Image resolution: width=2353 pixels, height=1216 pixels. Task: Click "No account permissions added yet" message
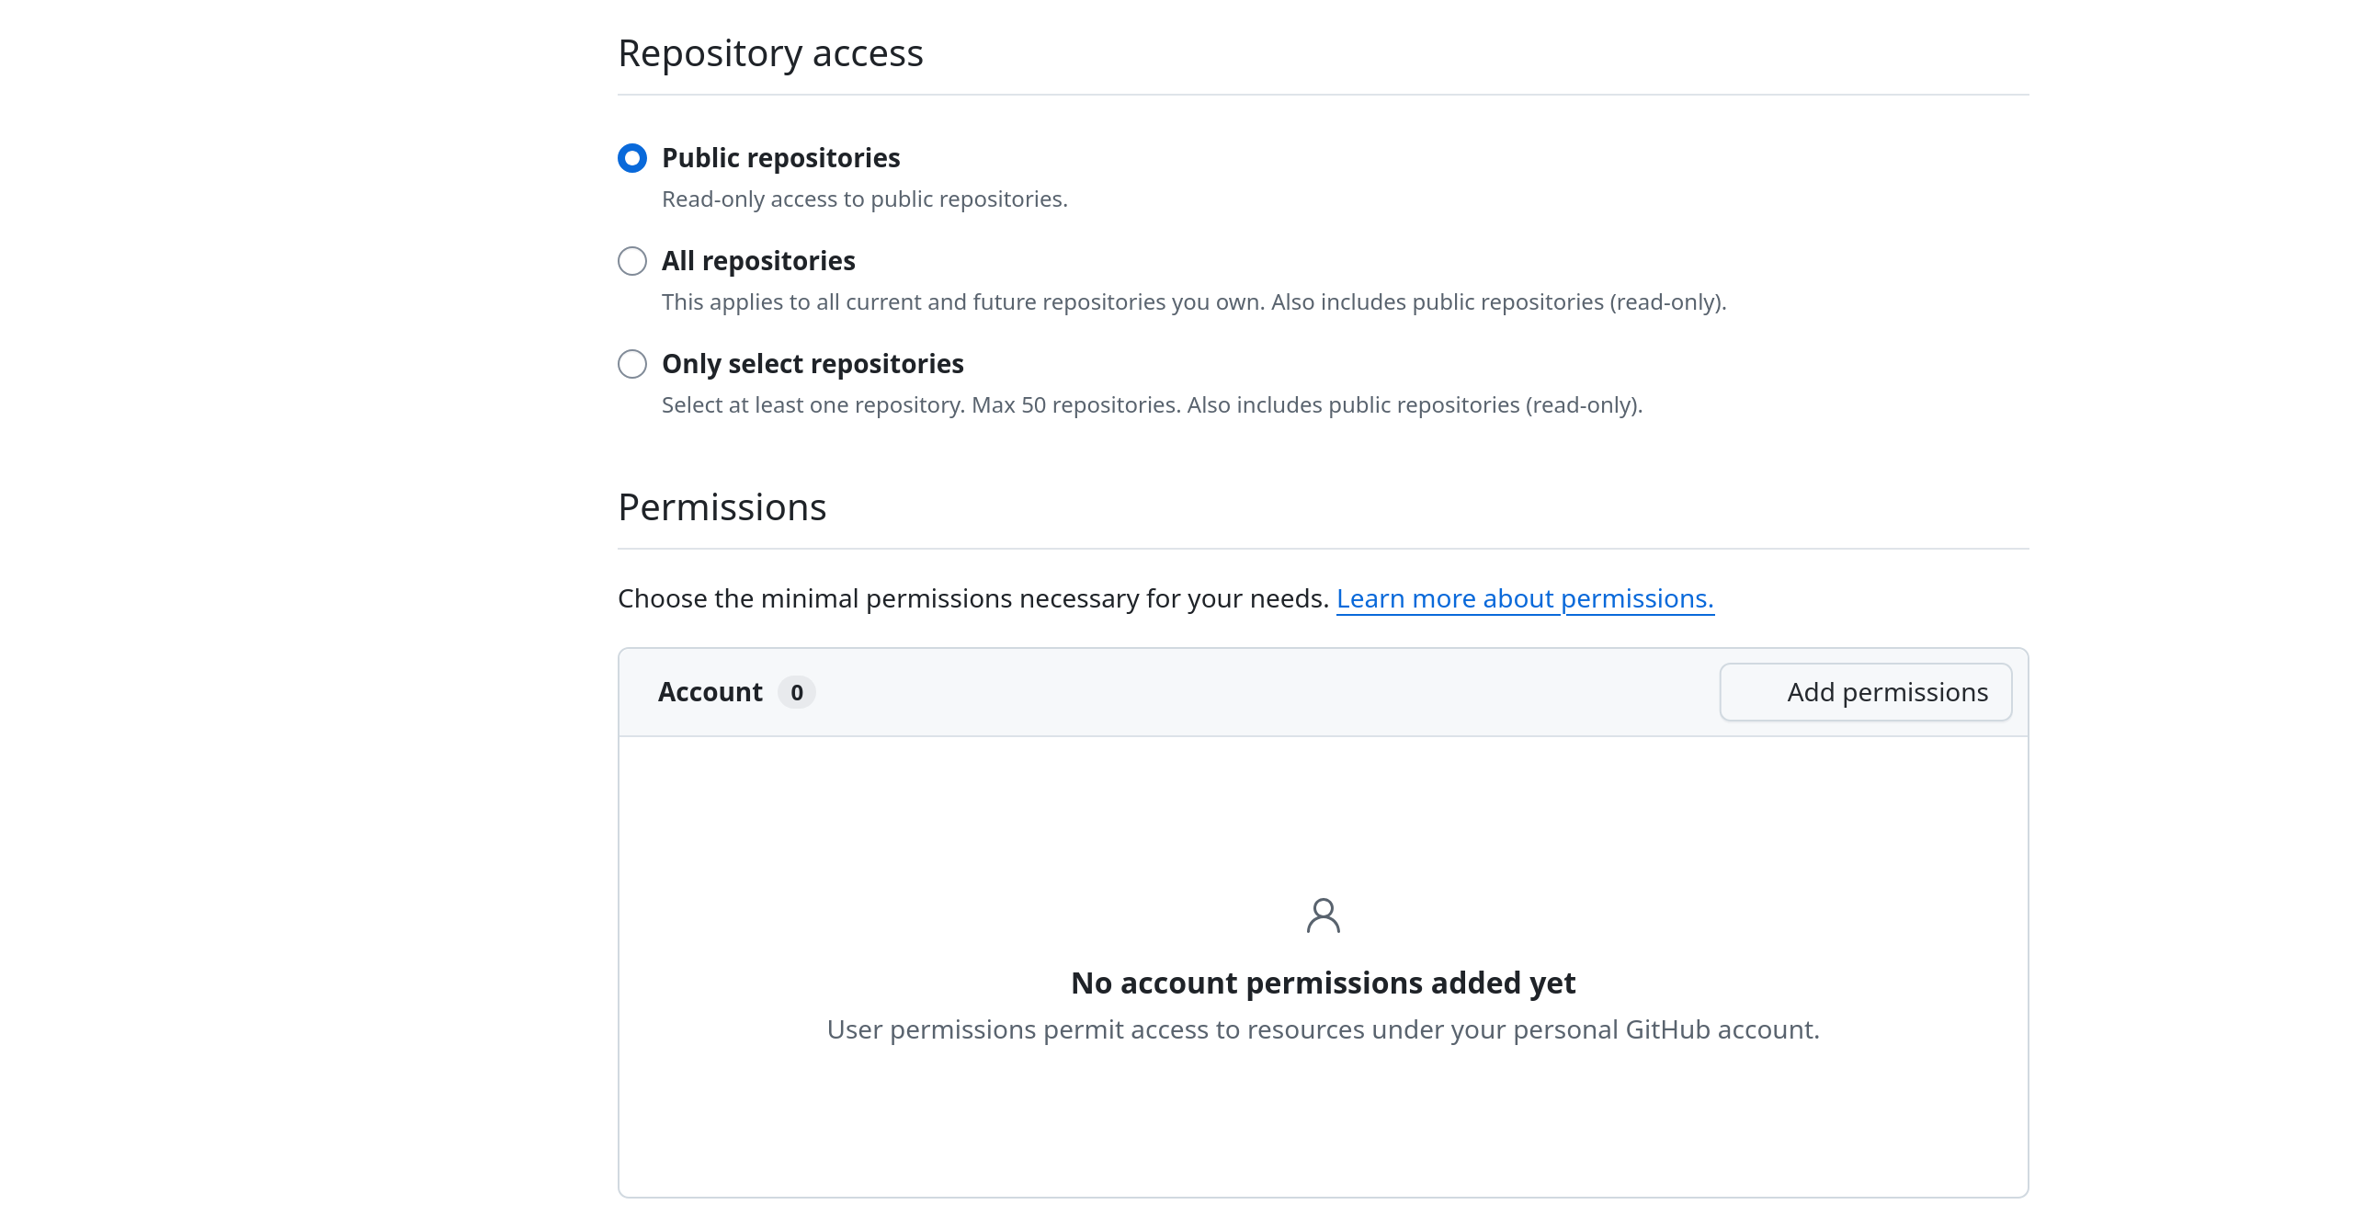coord(1324,982)
